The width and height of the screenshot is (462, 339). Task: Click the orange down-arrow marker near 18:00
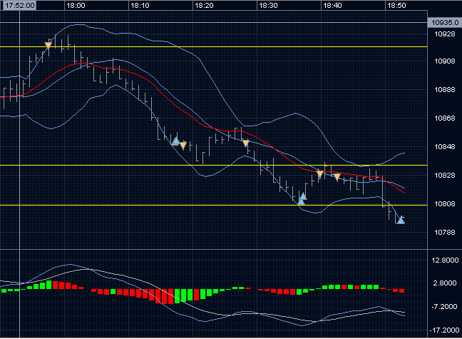48,45
